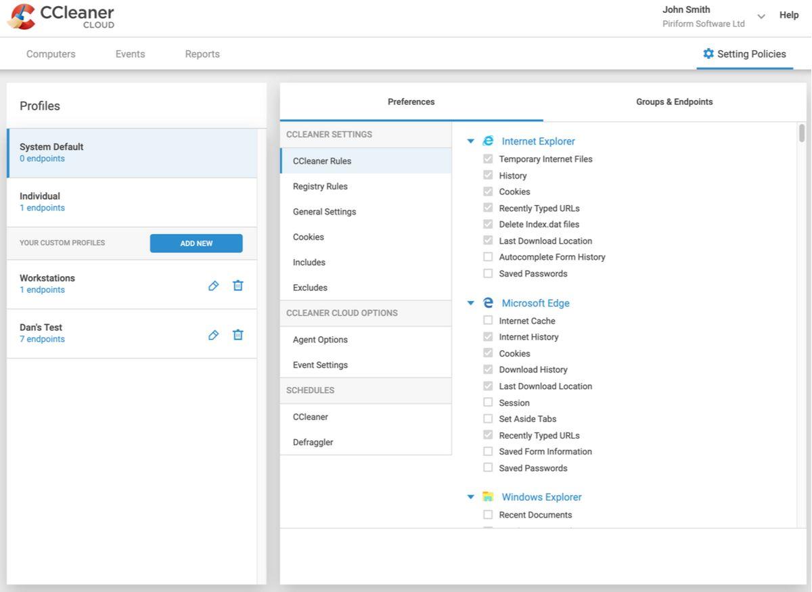This screenshot has width=812, height=592.
Task: Collapse the Windows Explorer section arrow
Action: (x=471, y=497)
